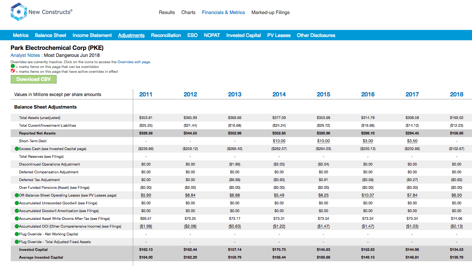Click green dot beside Accumulated Unrecorded Goodwill
The image size is (472, 266).
[x=17, y=203]
